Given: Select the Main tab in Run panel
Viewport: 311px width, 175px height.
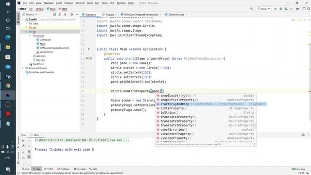Looking at the screenshot, I should tap(36, 135).
